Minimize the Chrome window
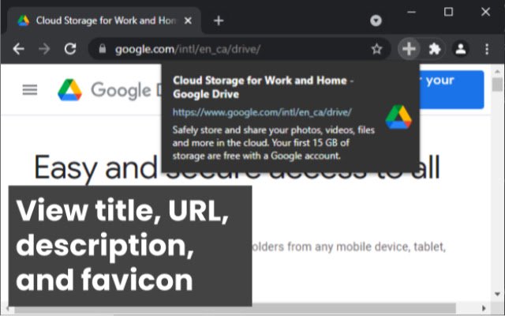Viewport: 505px width, 316px height. [411, 13]
